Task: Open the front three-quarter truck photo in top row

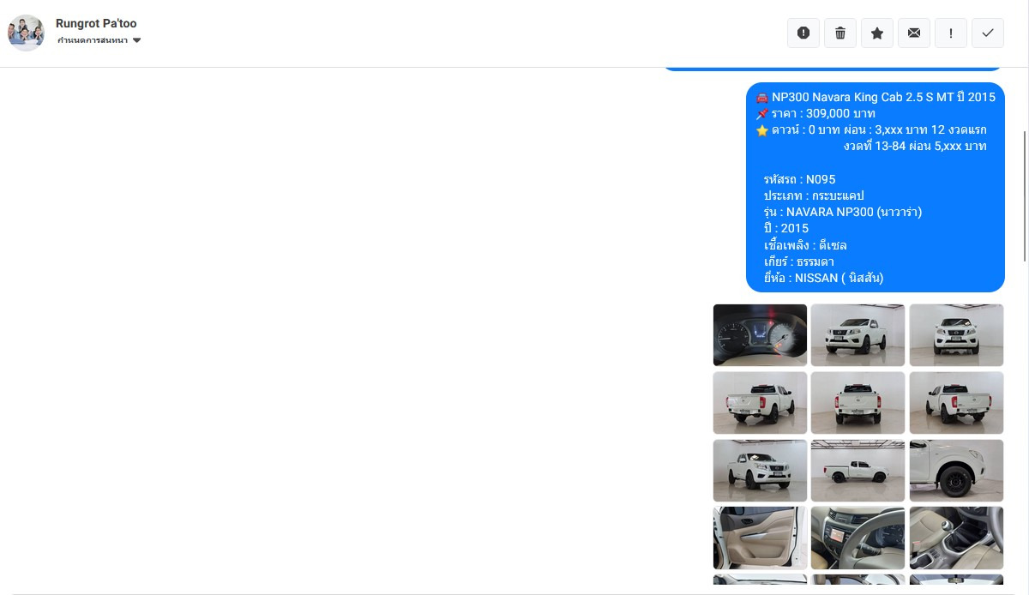Action: pos(857,335)
